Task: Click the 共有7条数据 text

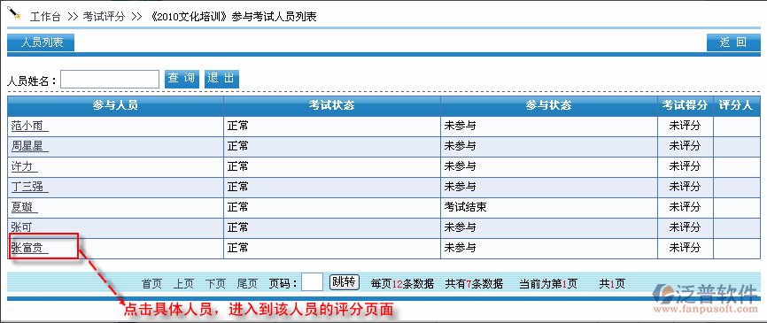Action: 474,284
